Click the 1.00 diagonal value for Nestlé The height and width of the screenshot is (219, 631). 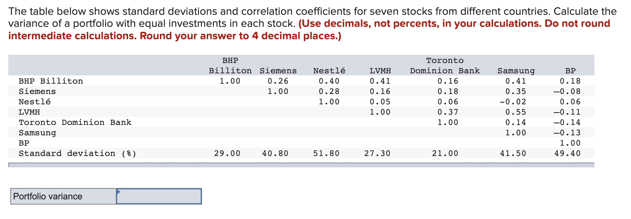pos(329,102)
